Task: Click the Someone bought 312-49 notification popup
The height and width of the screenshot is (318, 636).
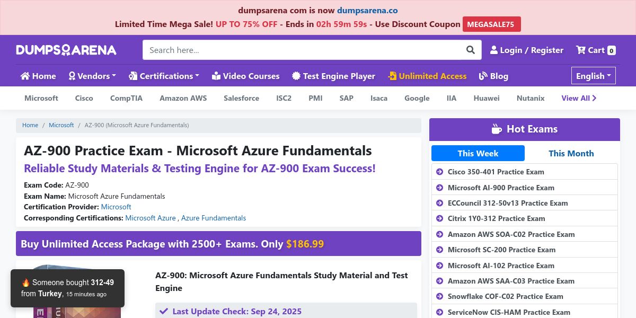Action: tap(67, 288)
